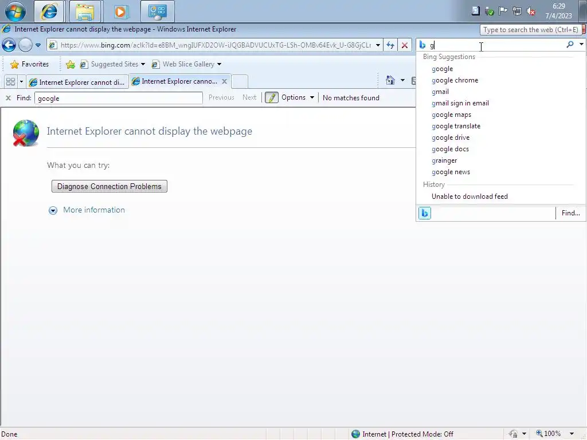Open Windows Explorer folder taskbar icon
Screen dimensions: 587x440
coord(85,11)
